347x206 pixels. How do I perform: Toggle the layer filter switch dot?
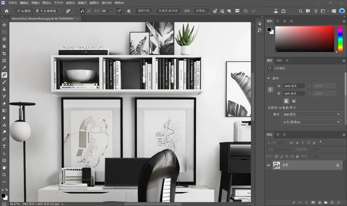320,142
